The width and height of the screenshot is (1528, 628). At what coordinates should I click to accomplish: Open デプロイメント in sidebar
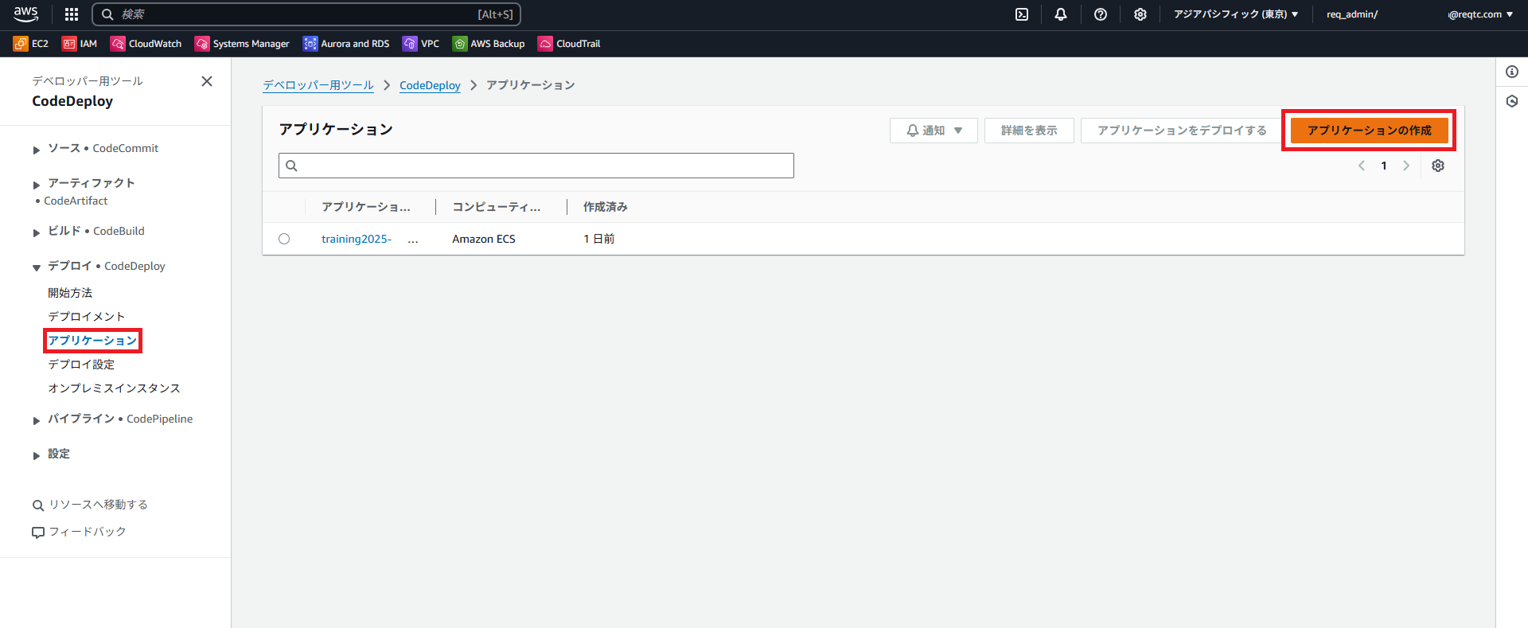pos(86,317)
